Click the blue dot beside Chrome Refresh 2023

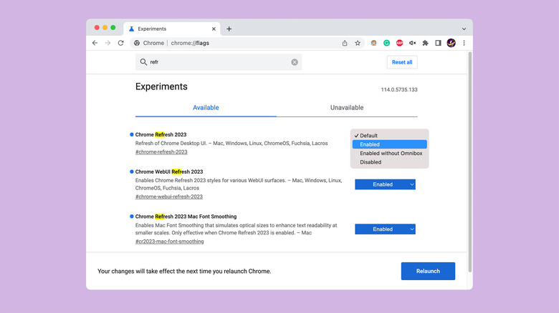point(132,134)
